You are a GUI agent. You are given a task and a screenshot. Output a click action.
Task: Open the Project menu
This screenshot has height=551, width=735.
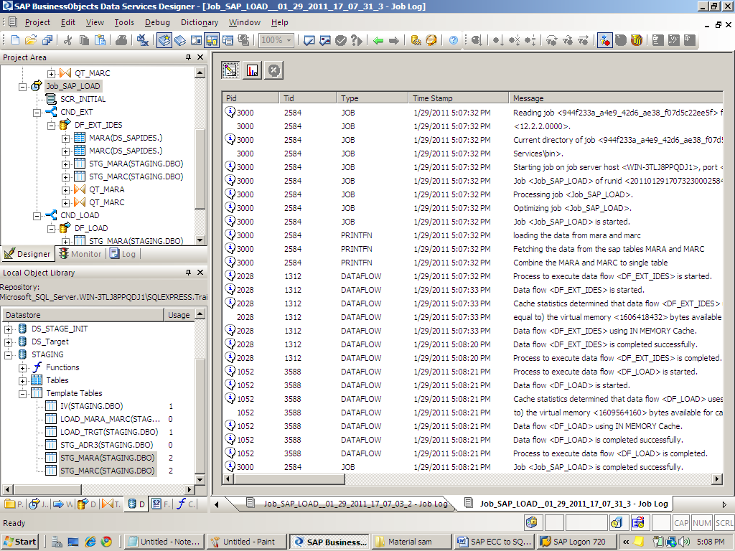(37, 22)
